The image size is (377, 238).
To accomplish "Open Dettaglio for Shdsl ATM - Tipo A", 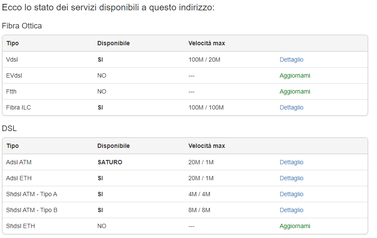I will tap(291, 194).
